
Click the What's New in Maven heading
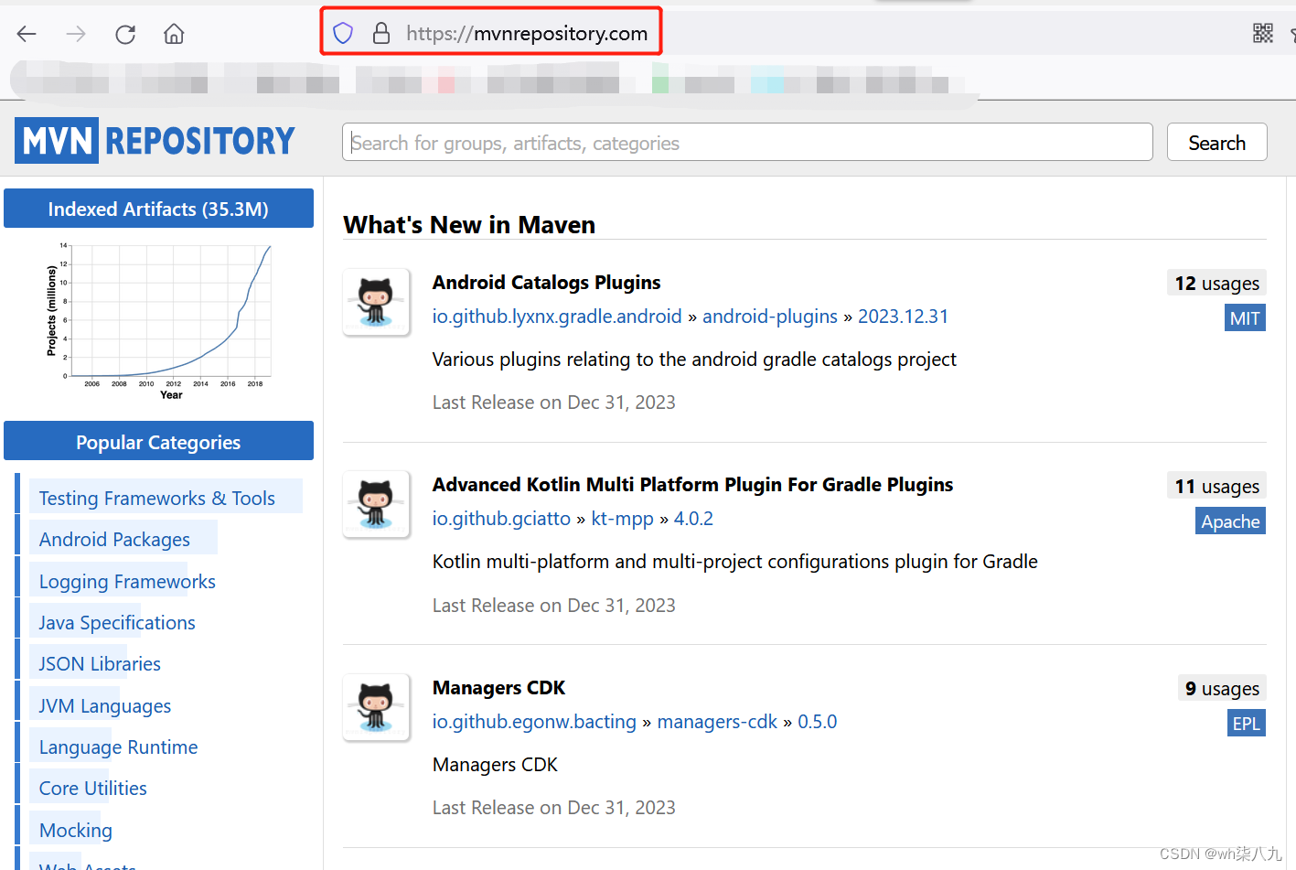(x=469, y=224)
